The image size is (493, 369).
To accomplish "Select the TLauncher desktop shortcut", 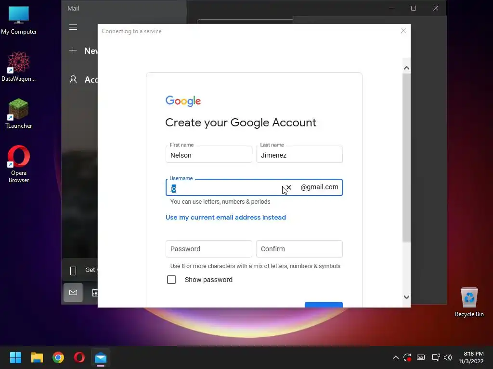I will [x=19, y=113].
